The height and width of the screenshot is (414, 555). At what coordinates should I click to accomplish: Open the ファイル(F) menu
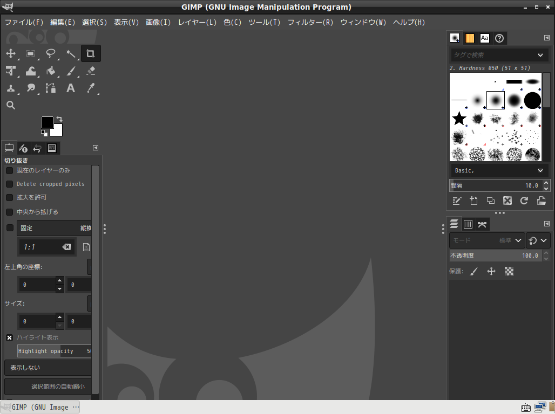click(24, 22)
